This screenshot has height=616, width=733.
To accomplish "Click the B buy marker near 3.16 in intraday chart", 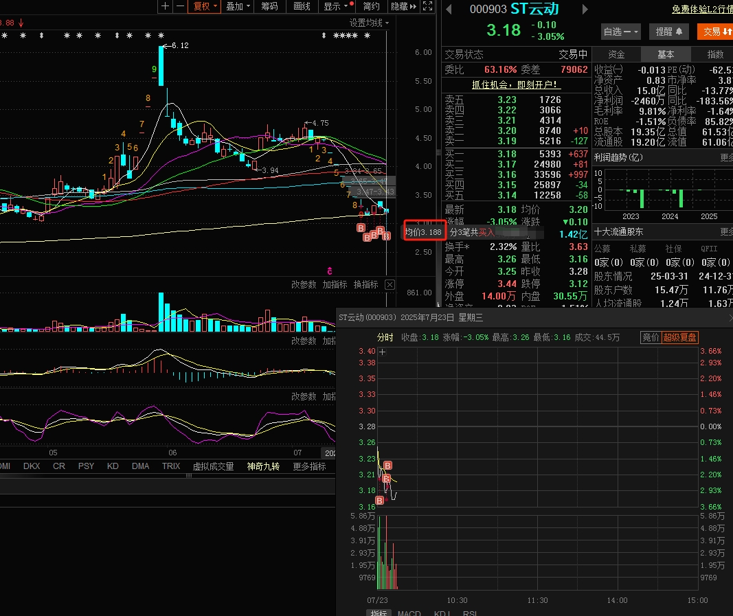I will coord(380,501).
